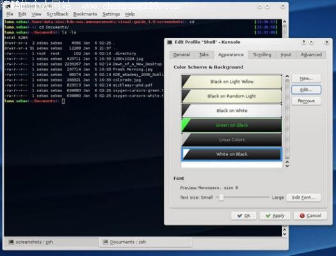Click the terminal scrollbar down arrow
Screen dimensions: 336x256
(x=285, y=234)
